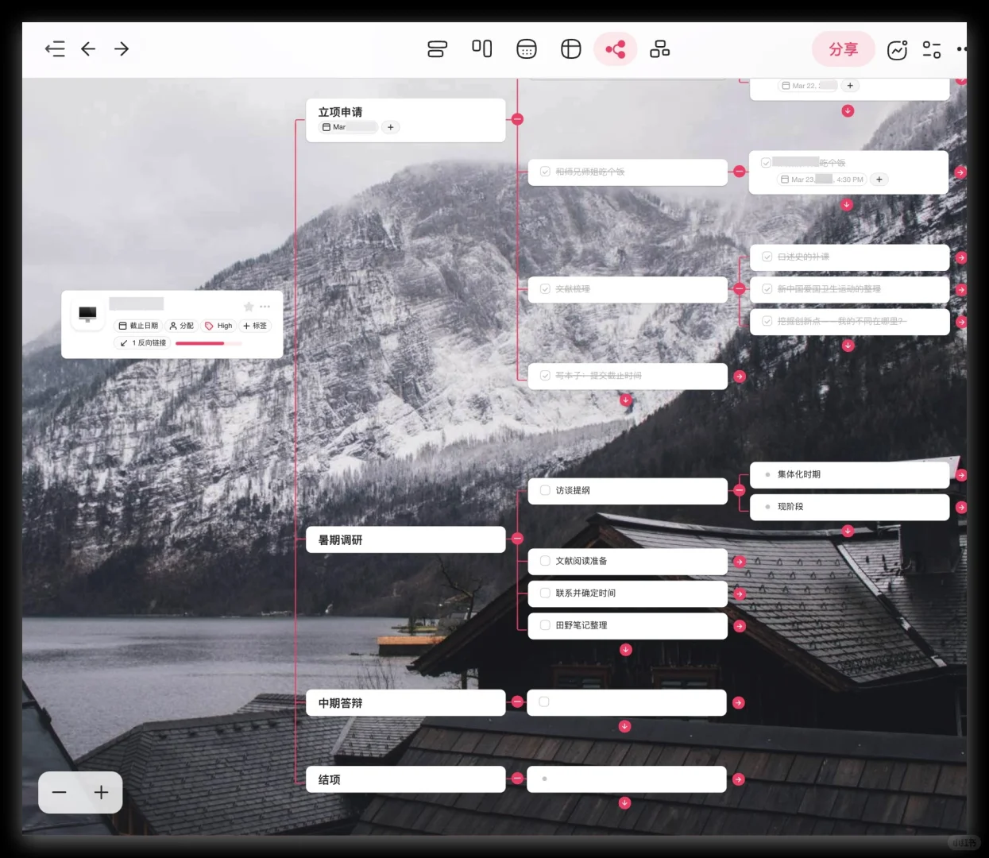Uncheck 和师兄师姐吃个饭 task

coord(545,172)
